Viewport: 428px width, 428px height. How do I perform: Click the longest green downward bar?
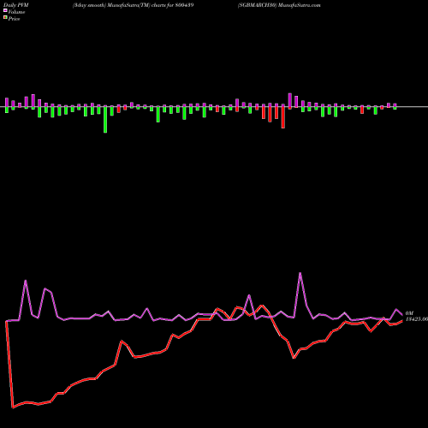105,119
